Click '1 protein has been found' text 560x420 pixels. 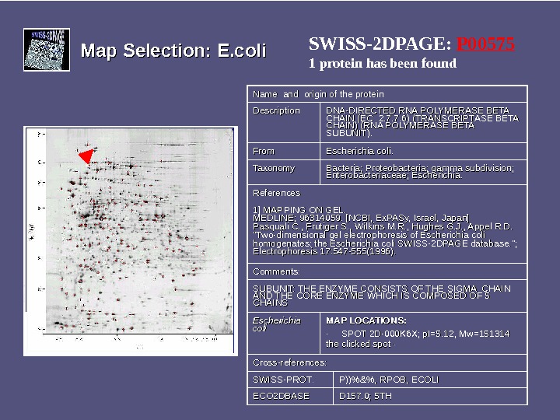coord(383,63)
